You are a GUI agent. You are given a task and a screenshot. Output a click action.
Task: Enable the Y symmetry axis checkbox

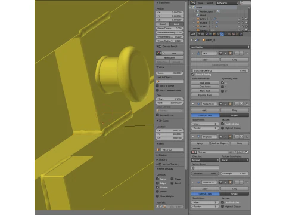click(223, 87)
